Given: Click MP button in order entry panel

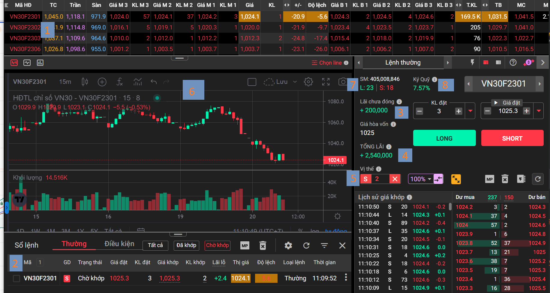Looking at the screenshot, I should pos(489,179).
